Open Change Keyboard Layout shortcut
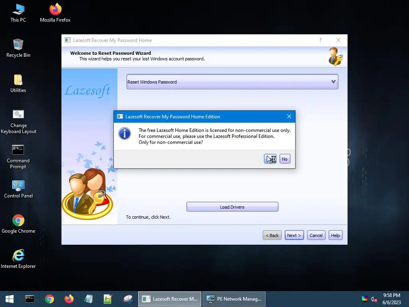This screenshot has width=409, height=307. point(18,122)
